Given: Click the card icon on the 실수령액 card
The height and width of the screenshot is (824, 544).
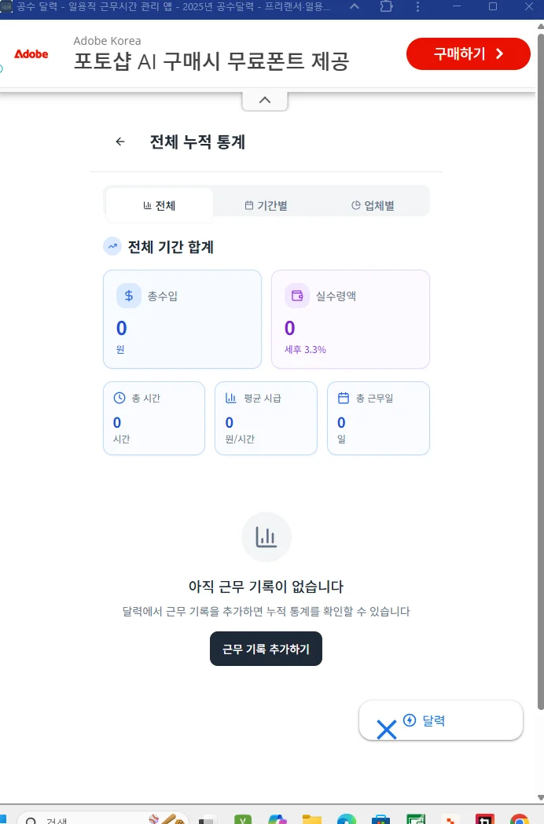Looking at the screenshot, I should [296, 296].
